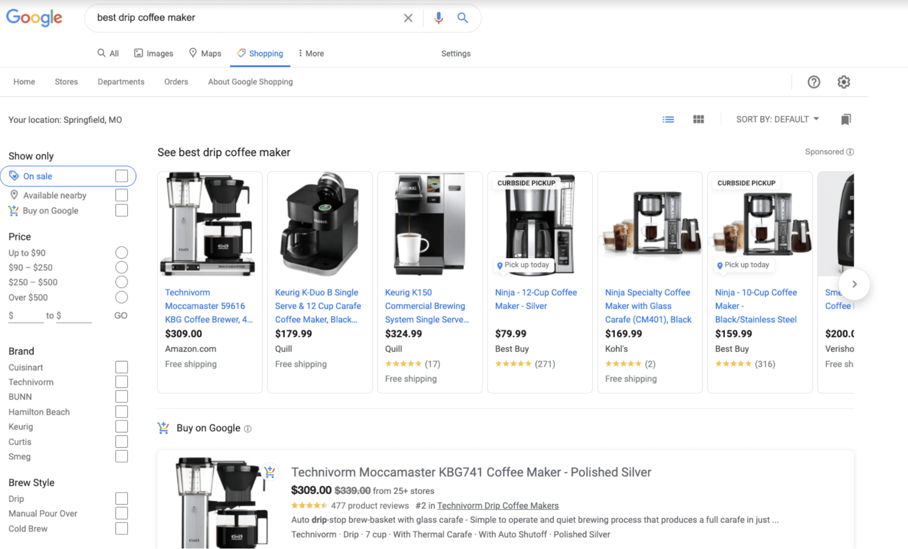Enable the On sale filter
The image size is (908, 549).
(122, 176)
